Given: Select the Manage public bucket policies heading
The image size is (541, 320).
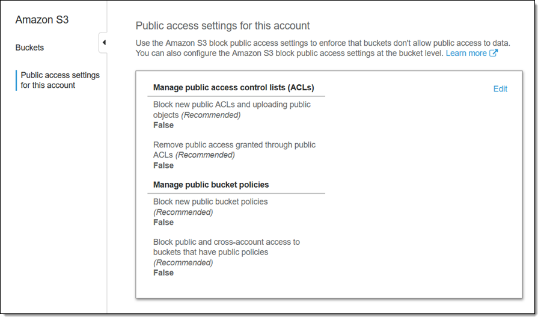Looking at the screenshot, I should (x=210, y=185).
